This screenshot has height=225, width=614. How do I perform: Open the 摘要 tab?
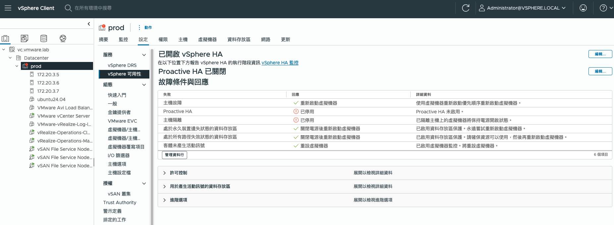tap(103, 39)
